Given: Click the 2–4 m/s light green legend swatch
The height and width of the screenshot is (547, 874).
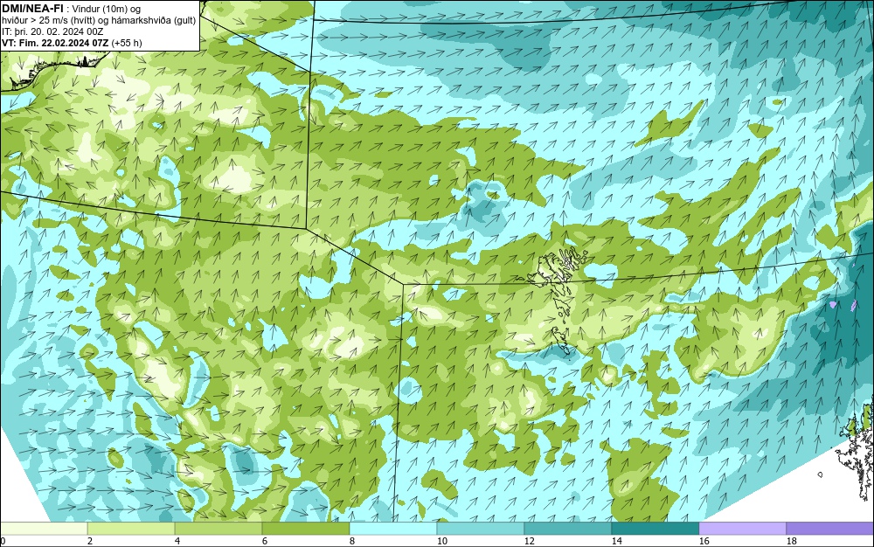Looking at the screenshot, I should [x=131, y=529].
